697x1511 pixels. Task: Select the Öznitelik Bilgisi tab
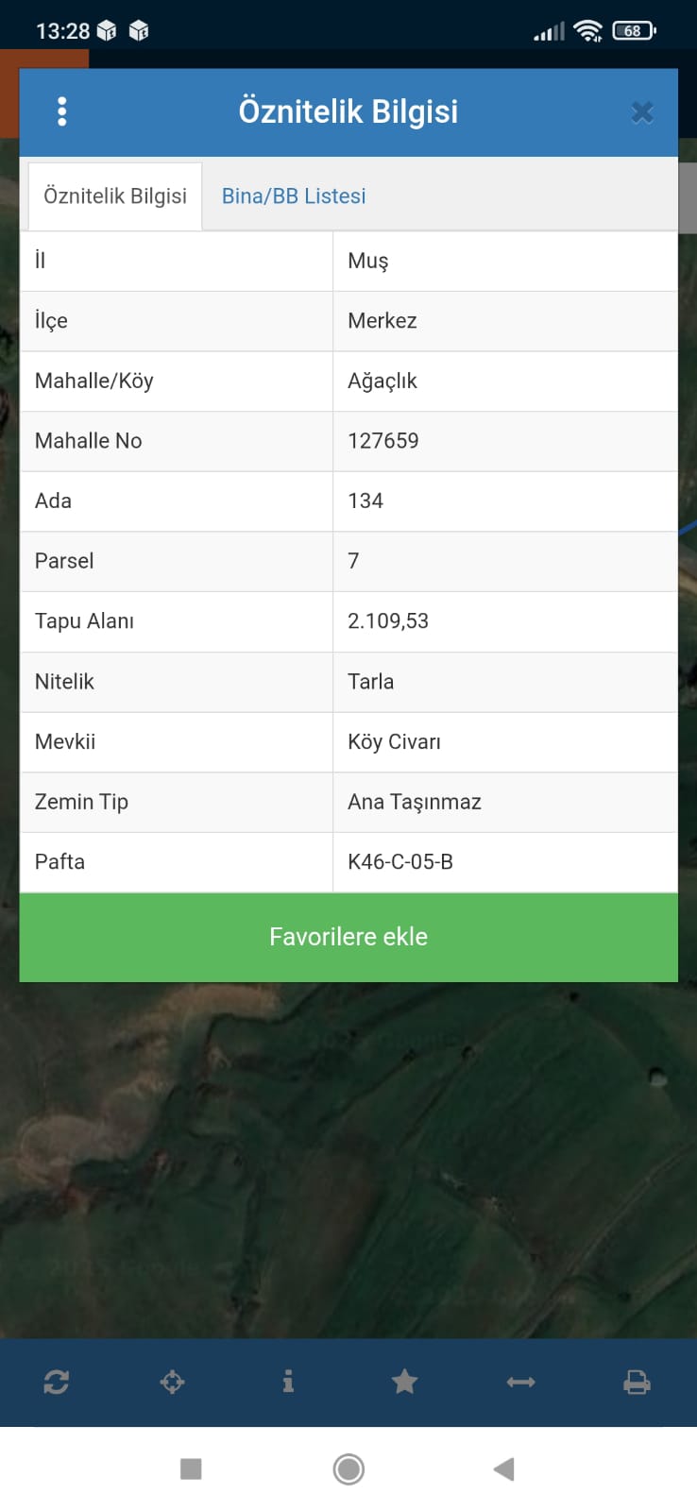115,196
